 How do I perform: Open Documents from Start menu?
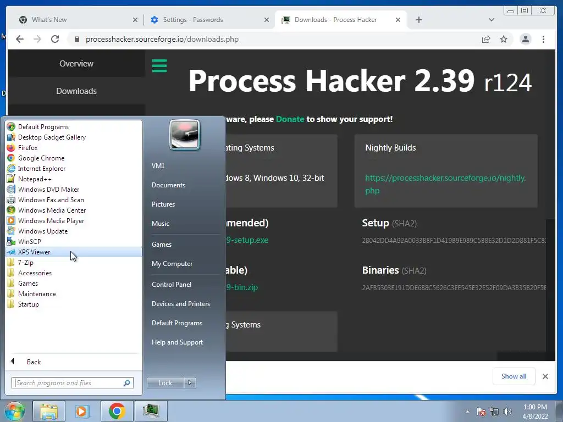(x=168, y=185)
